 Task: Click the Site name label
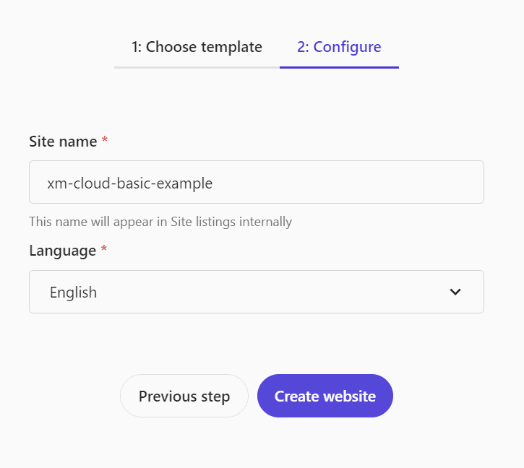pyautogui.click(x=63, y=142)
